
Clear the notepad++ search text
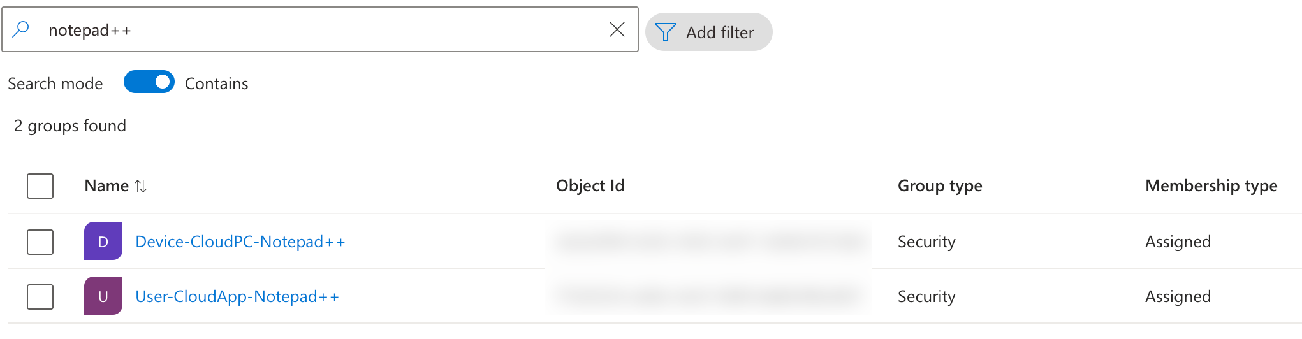tap(617, 29)
